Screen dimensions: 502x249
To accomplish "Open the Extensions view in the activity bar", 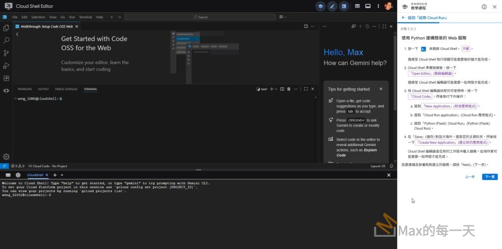I will click(x=6, y=78).
